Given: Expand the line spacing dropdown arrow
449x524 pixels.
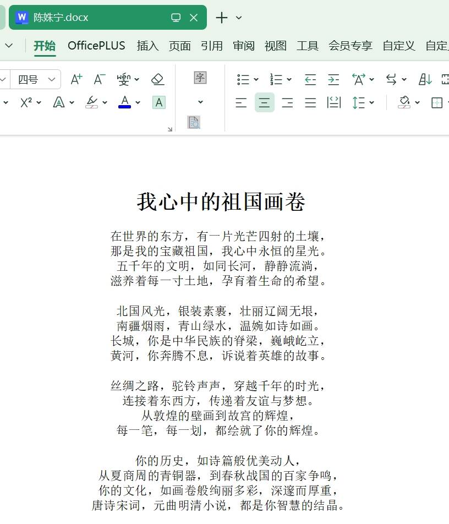Looking at the screenshot, I should 373,102.
